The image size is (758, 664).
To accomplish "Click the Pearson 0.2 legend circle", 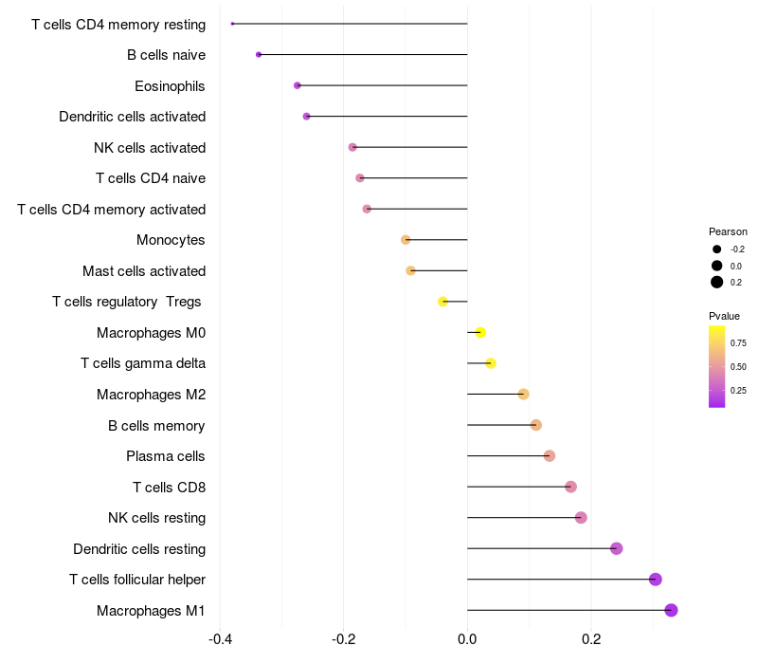I will pyautogui.click(x=717, y=282).
